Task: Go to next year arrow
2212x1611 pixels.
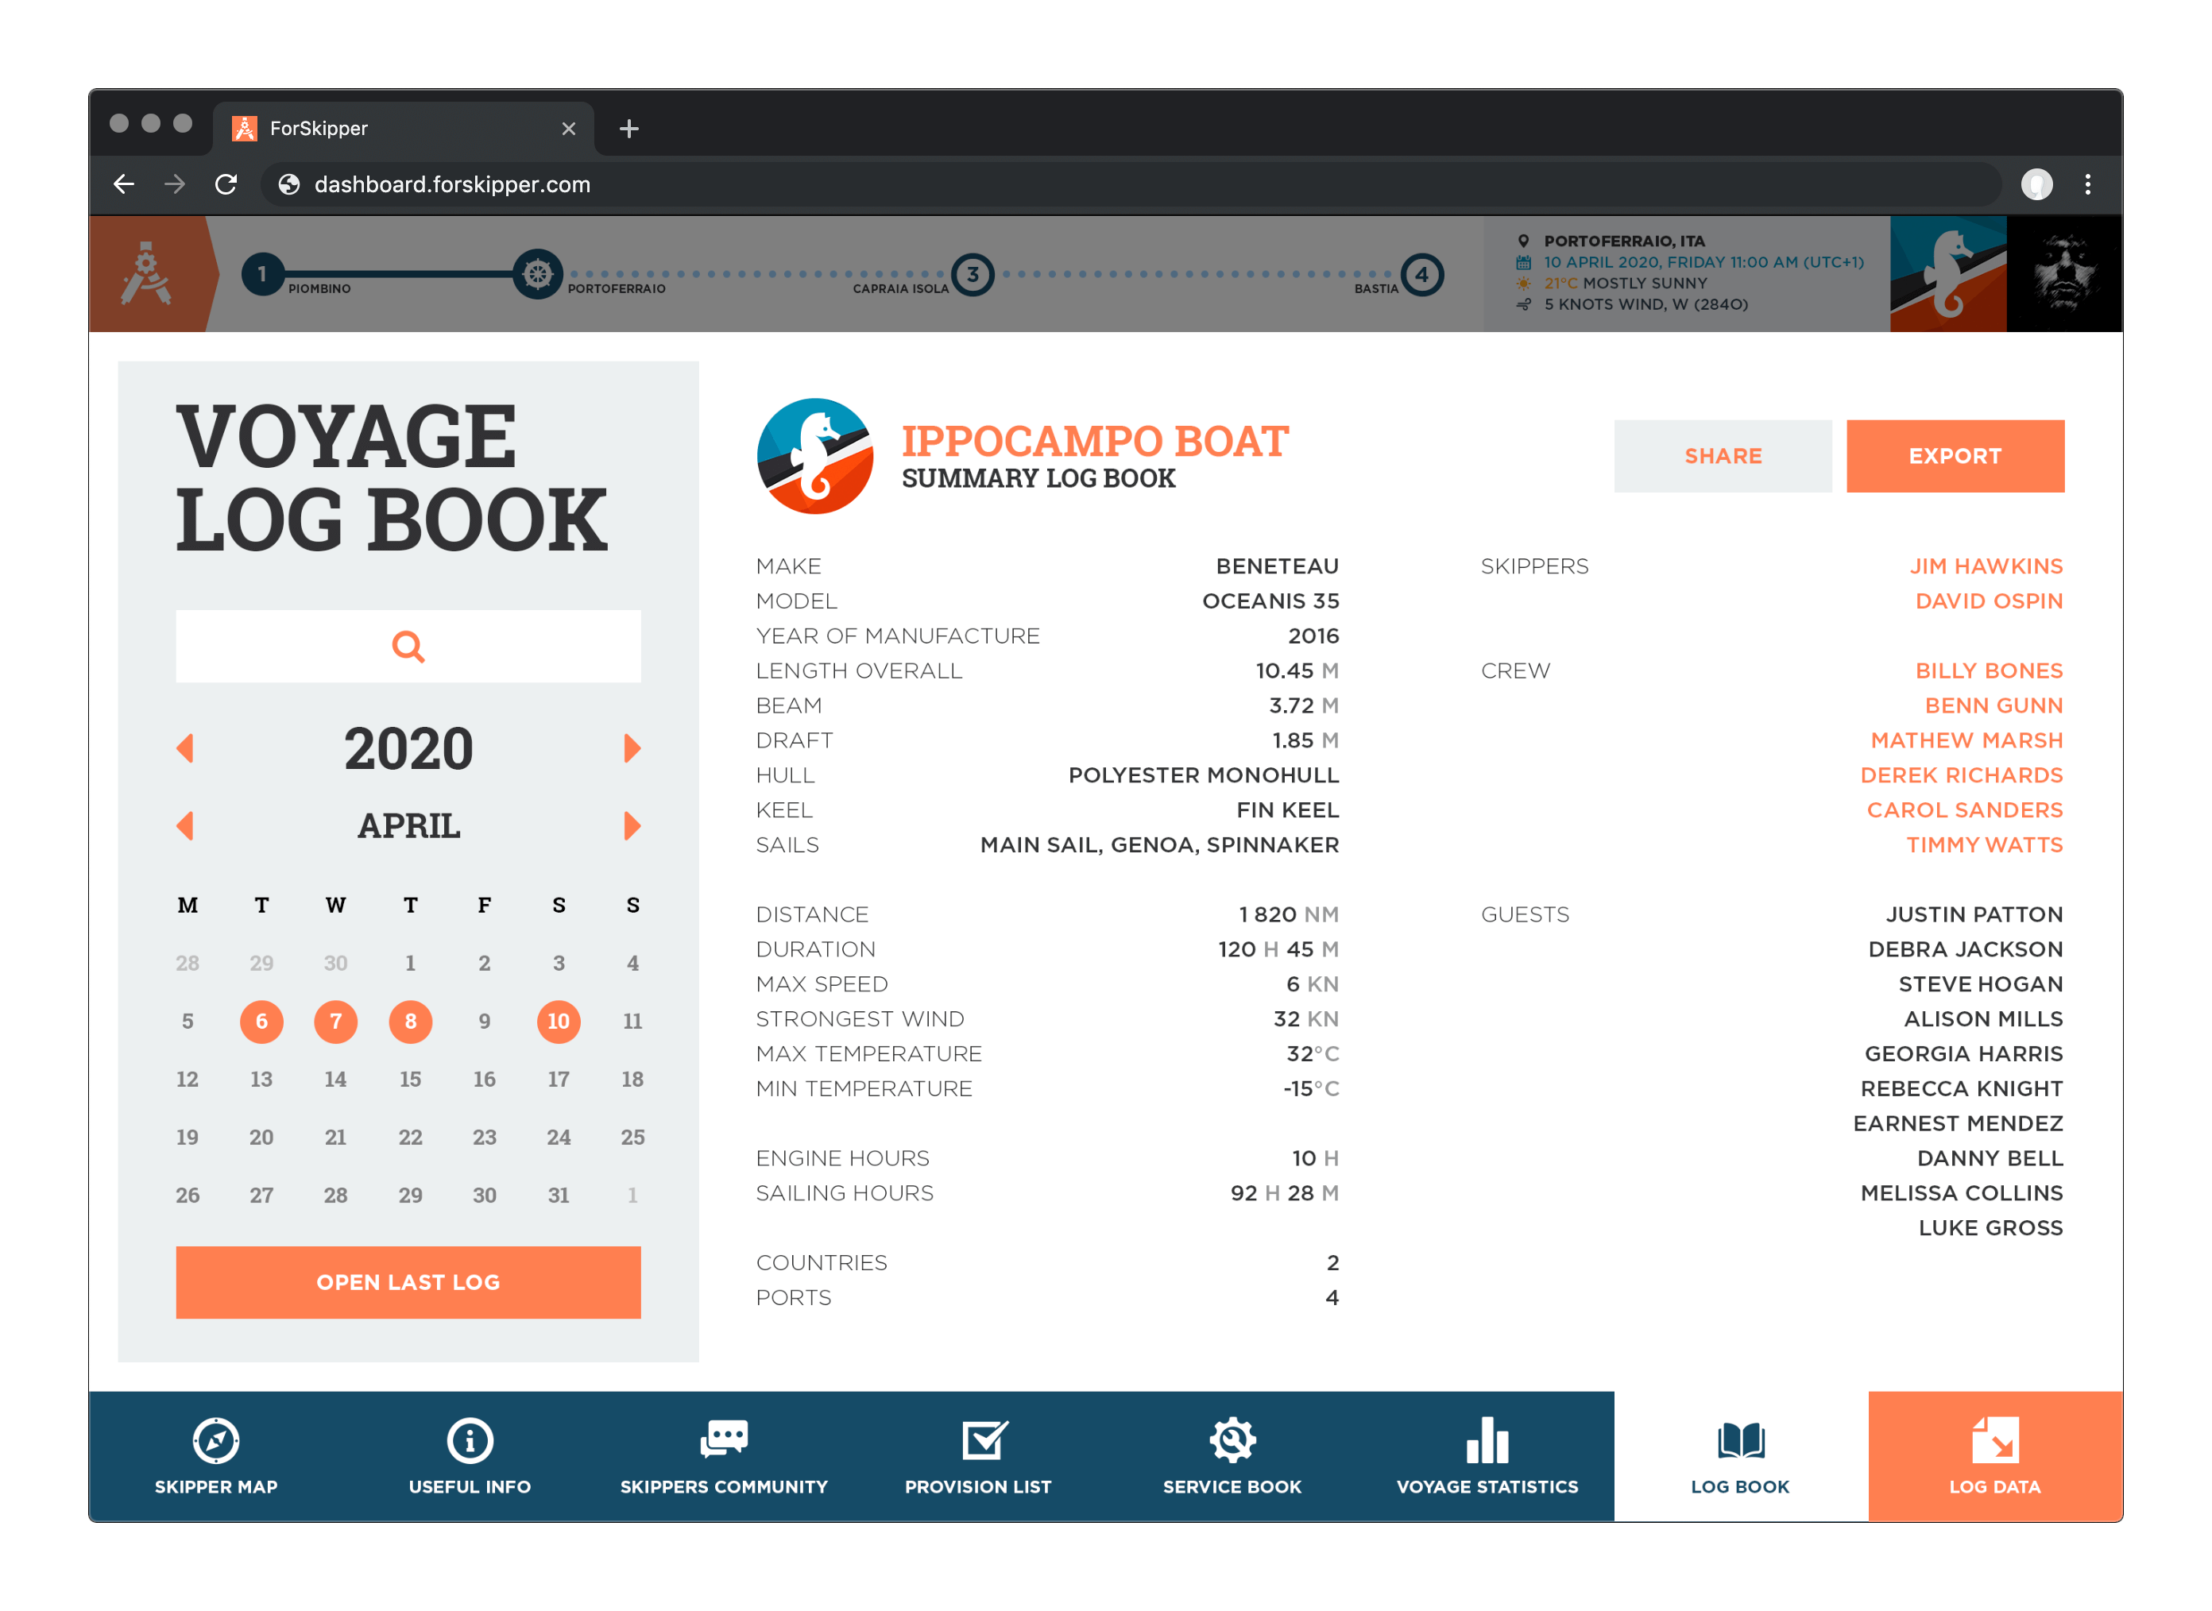Action: 632,748
